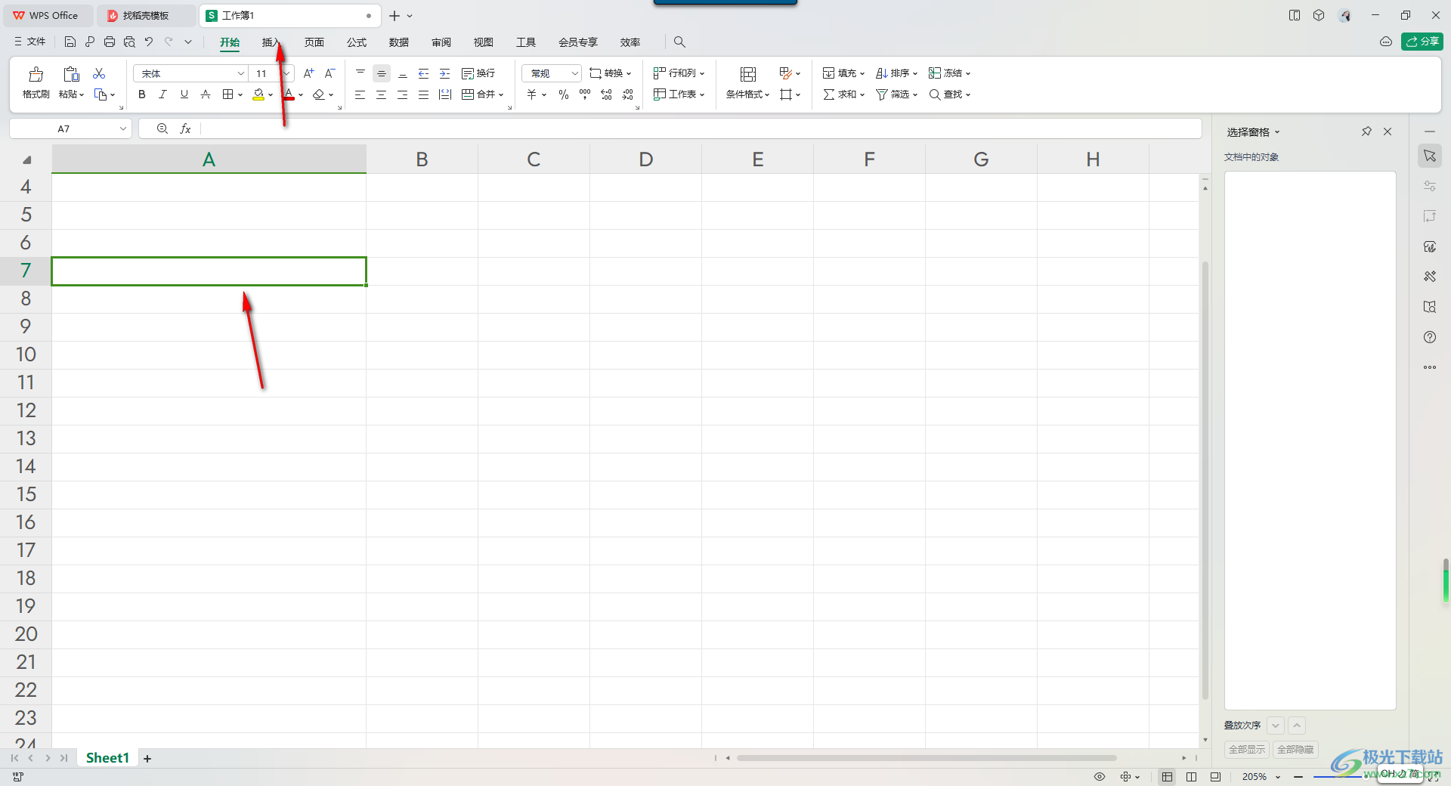Click decrease decimal places icon

coord(627,94)
